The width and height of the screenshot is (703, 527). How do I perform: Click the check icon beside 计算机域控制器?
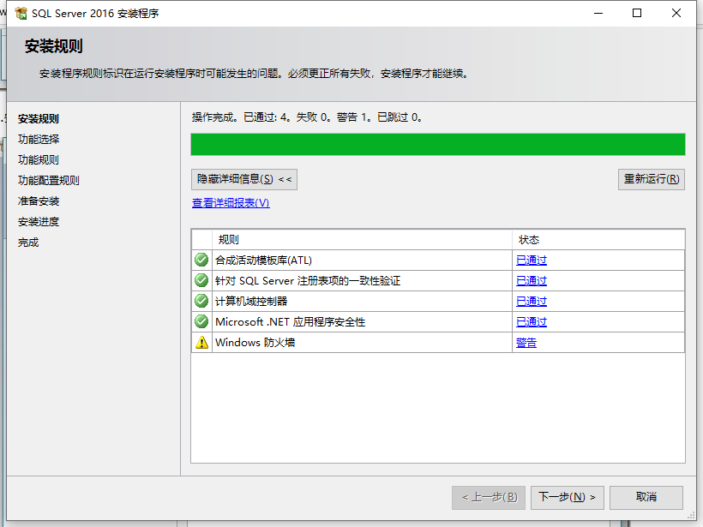tap(201, 301)
